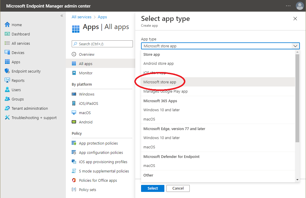
Task: Follow the All services breadcrumb link
Action: click(82, 17)
